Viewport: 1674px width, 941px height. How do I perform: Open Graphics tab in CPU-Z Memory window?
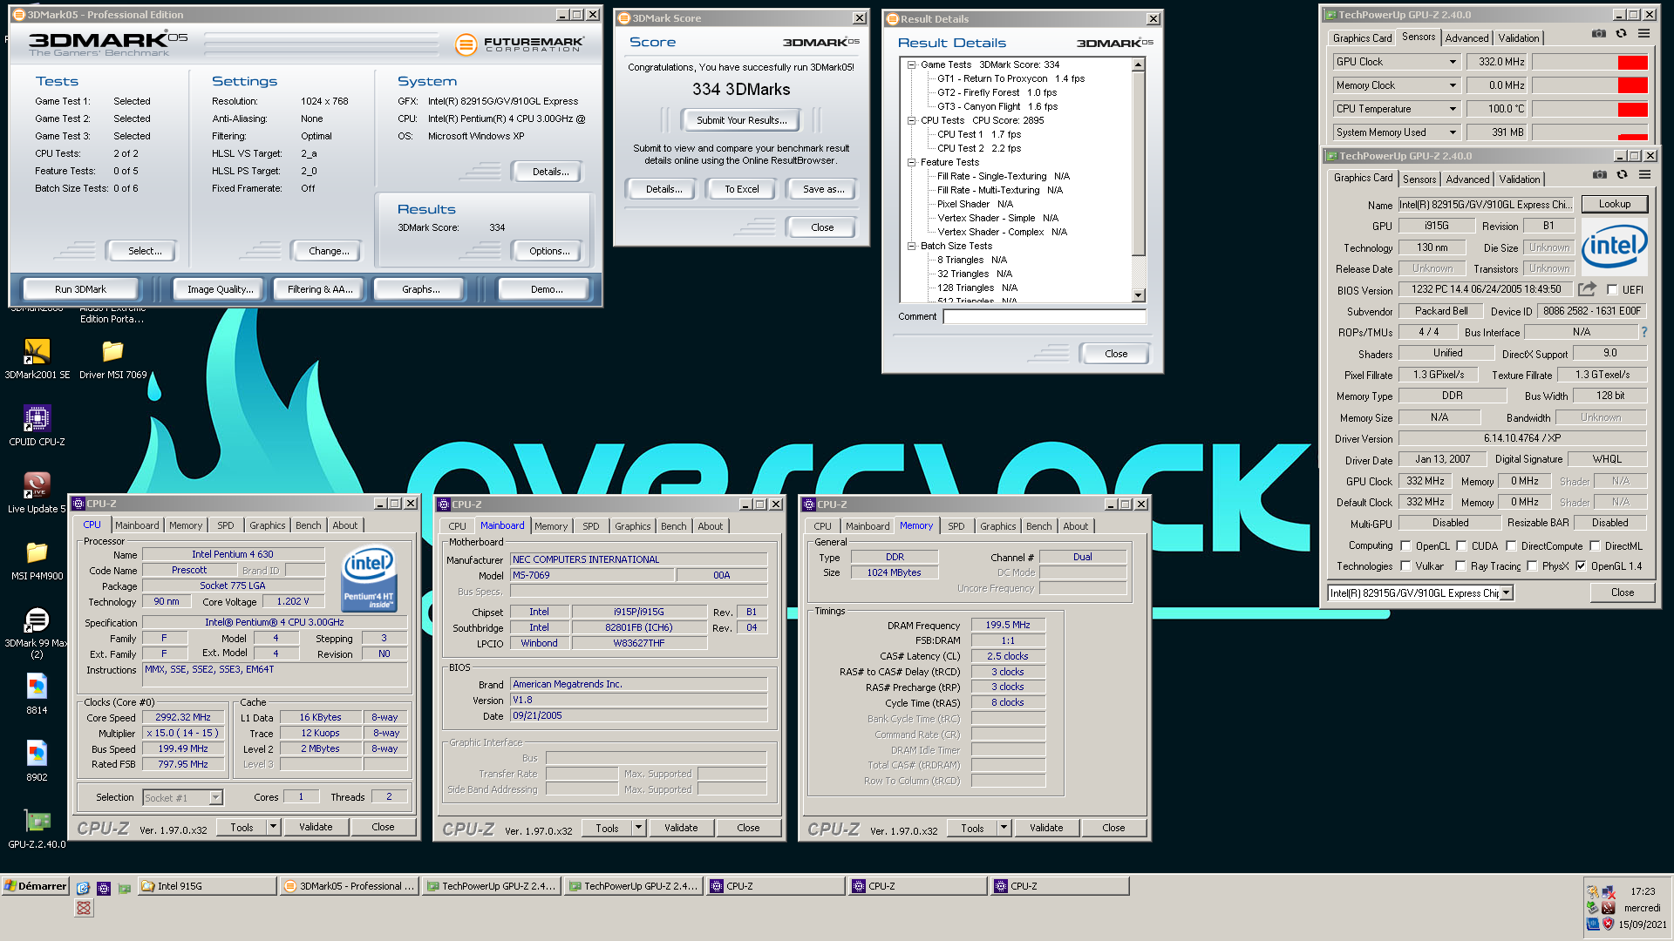coord(997,526)
